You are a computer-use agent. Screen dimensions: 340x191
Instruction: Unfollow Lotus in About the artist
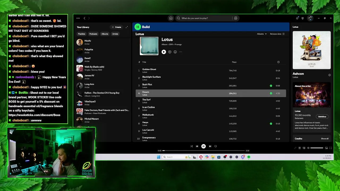click(x=322, y=117)
